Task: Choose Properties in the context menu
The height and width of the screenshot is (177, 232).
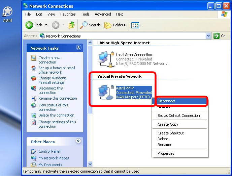Action: click(179, 153)
